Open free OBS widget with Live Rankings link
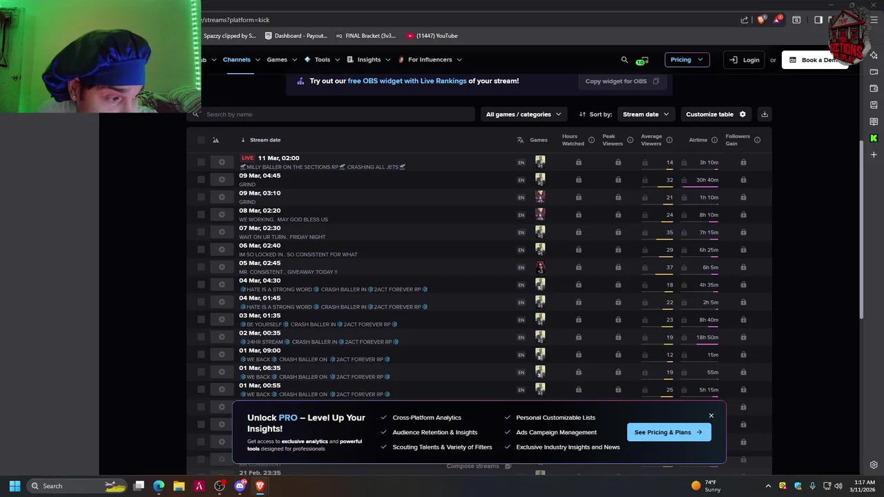The image size is (884, 497). [407, 81]
